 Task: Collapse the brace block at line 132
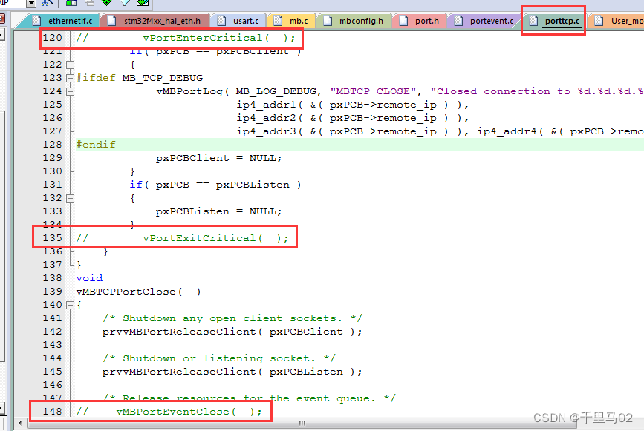pyautogui.click(x=71, y=198)
